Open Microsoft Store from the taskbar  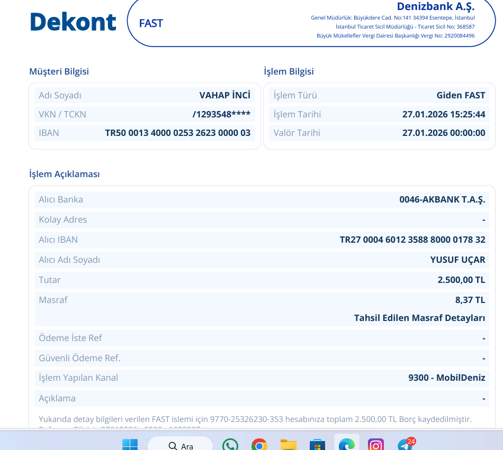(x=317, y=445)
